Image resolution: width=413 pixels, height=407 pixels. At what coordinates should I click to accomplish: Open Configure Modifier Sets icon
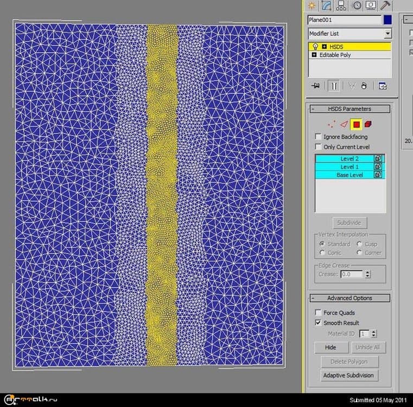(x=382, y=86)
